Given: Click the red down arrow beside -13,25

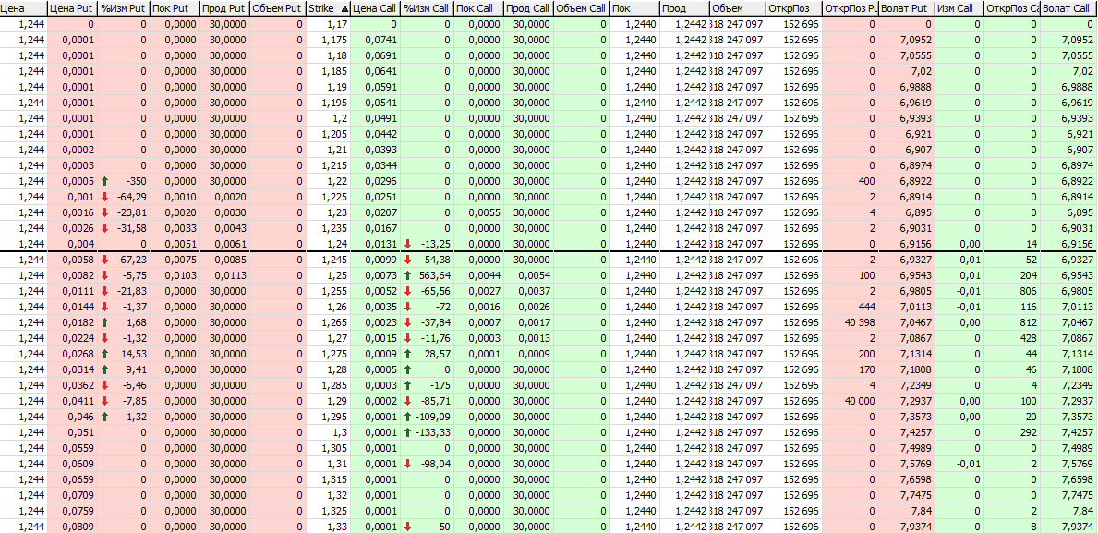Looking at the screenshot, I should [x=409, y=244].
